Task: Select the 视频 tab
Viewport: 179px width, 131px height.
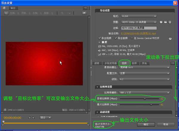Action: point(124,63)
